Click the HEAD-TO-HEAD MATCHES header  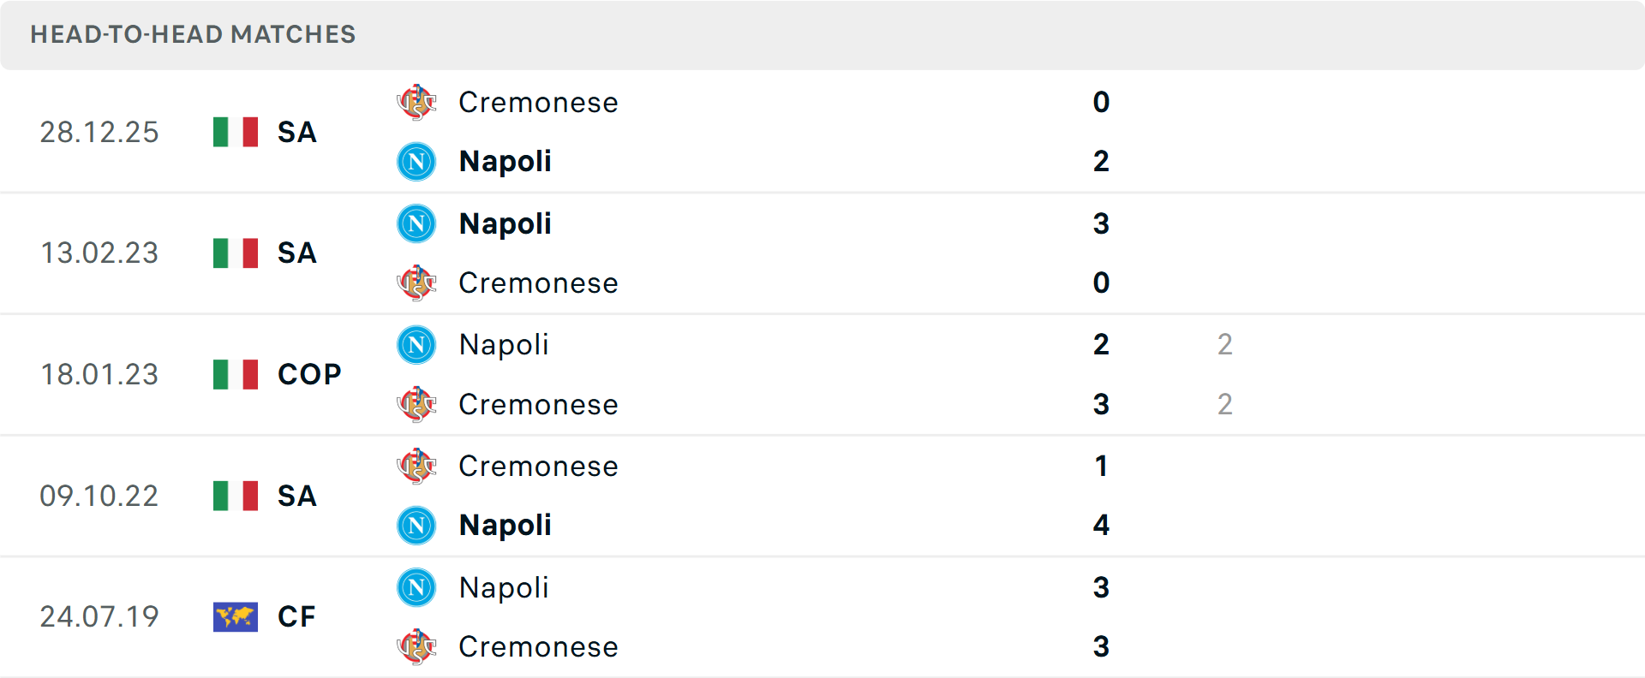tap(193, 35)
